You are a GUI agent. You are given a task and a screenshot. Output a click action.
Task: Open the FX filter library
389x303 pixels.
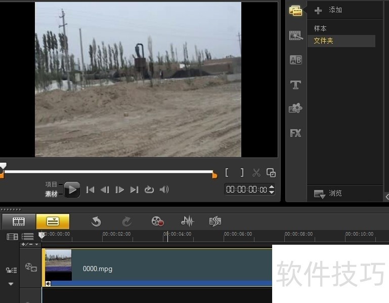pos(295,133)
